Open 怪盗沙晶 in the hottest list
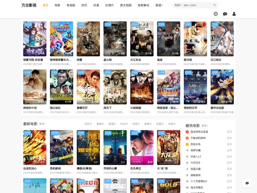This screenshot has width=257, height=193. (x=196, y=169)
